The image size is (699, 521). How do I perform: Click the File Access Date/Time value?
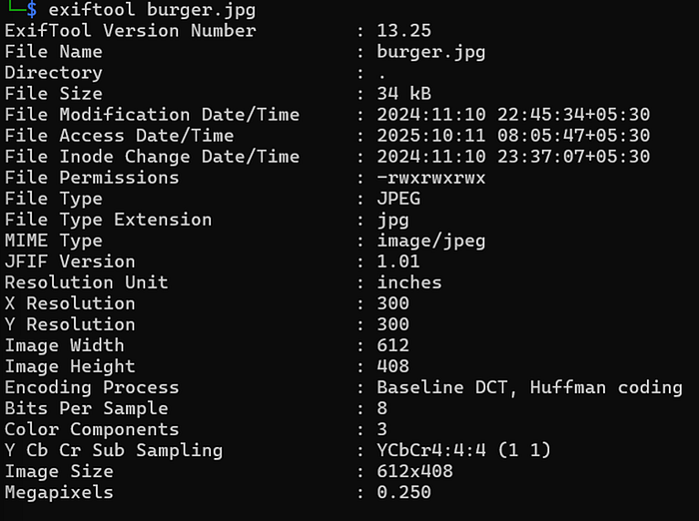click(x=513, y=136)
